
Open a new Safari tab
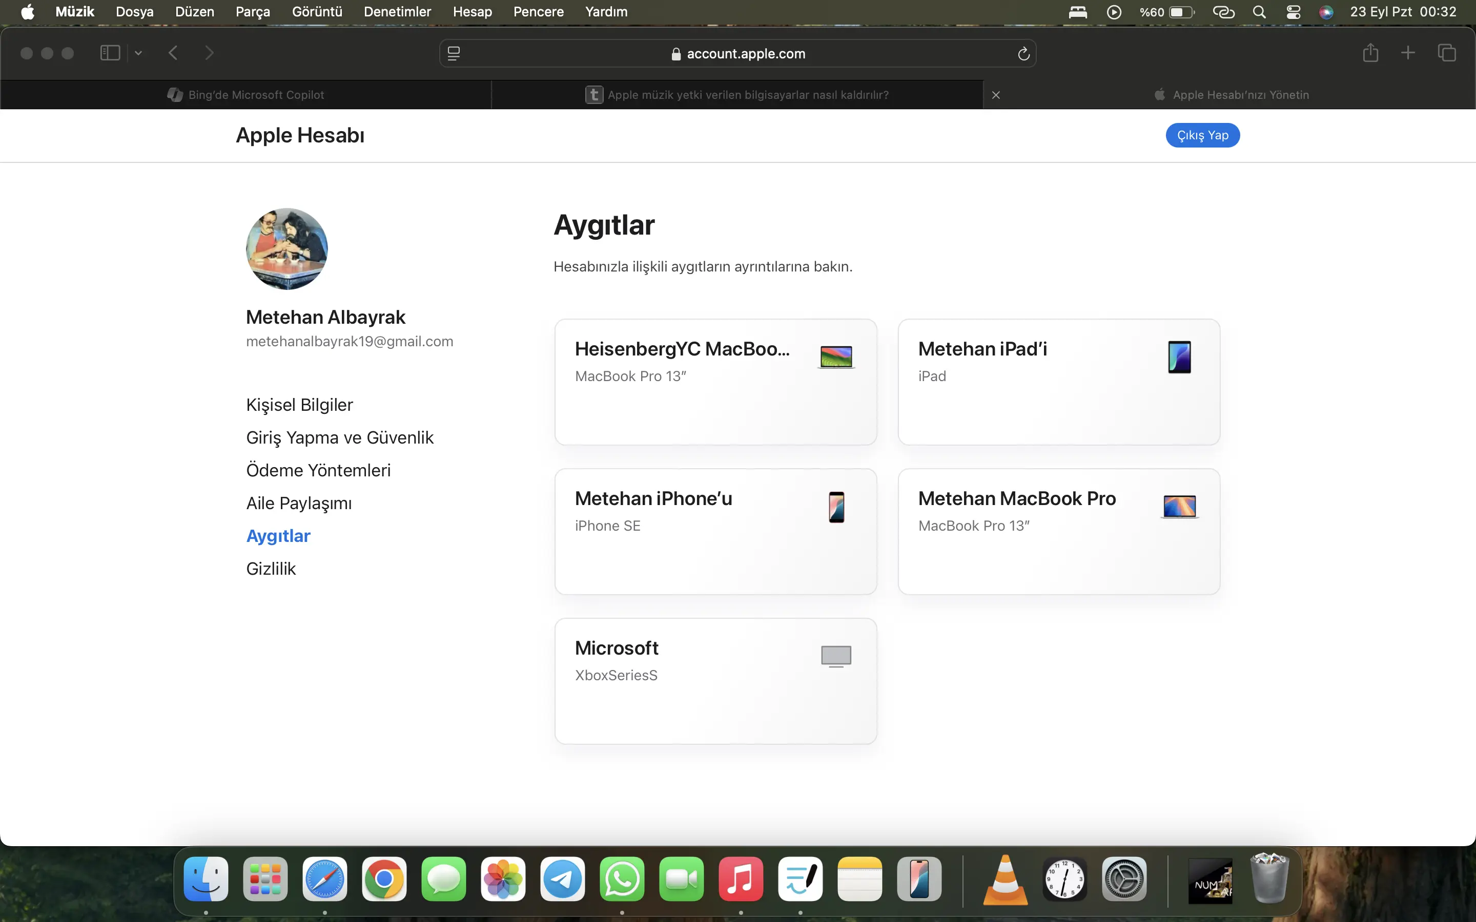(x=1408, y=53)
